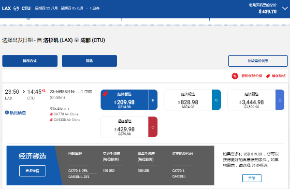
Task: Click the round-trip arrows icon between LAX and CTU
Action: pos(16,8)
